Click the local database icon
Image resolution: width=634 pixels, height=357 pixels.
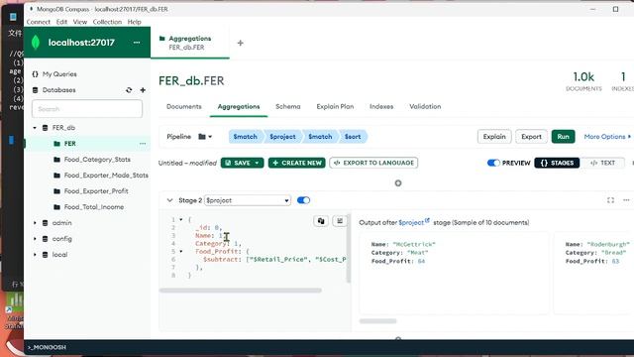(46, 255)
